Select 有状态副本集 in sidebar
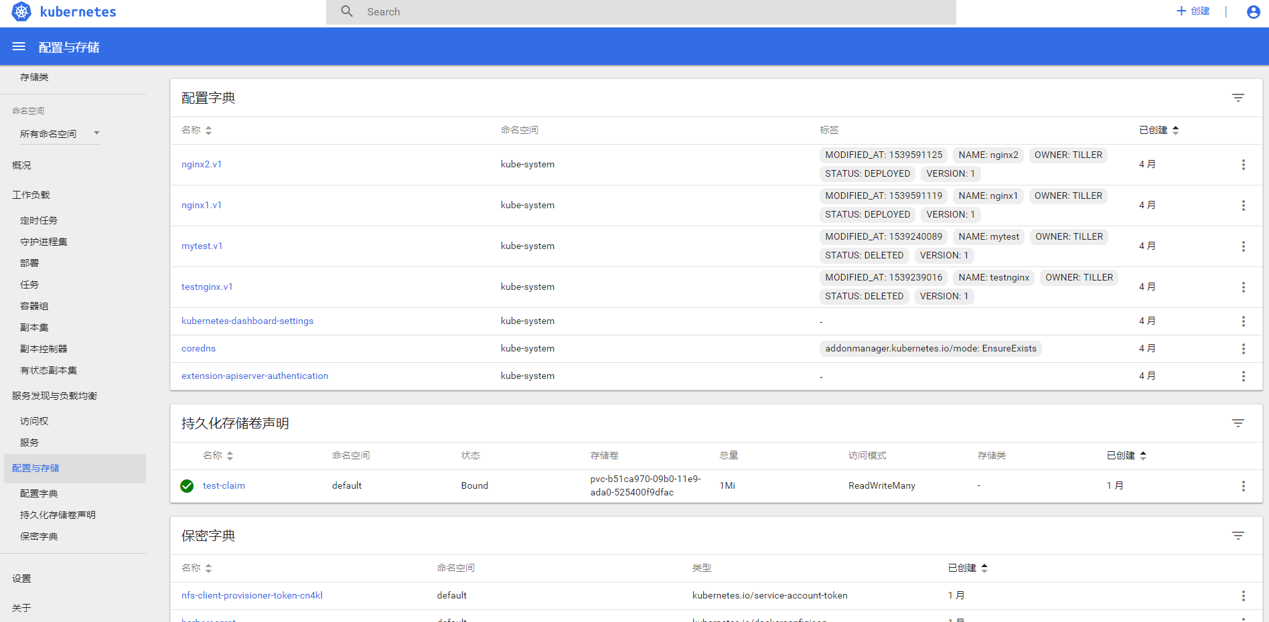The image size is (1269, 622). 48,370
